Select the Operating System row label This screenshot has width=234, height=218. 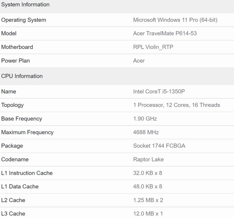(24, 20)
